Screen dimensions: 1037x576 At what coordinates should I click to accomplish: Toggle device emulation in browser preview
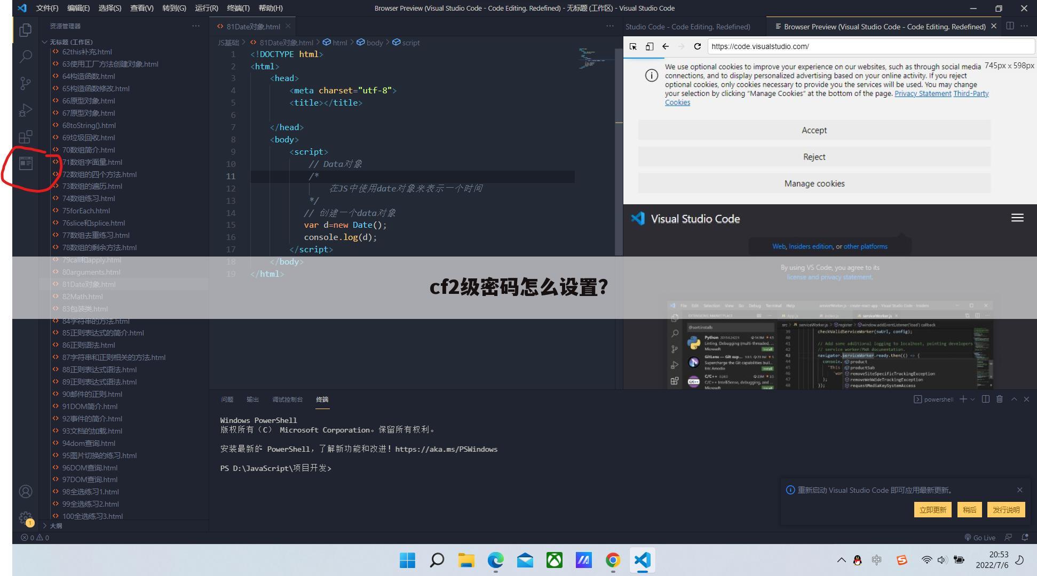649,46
